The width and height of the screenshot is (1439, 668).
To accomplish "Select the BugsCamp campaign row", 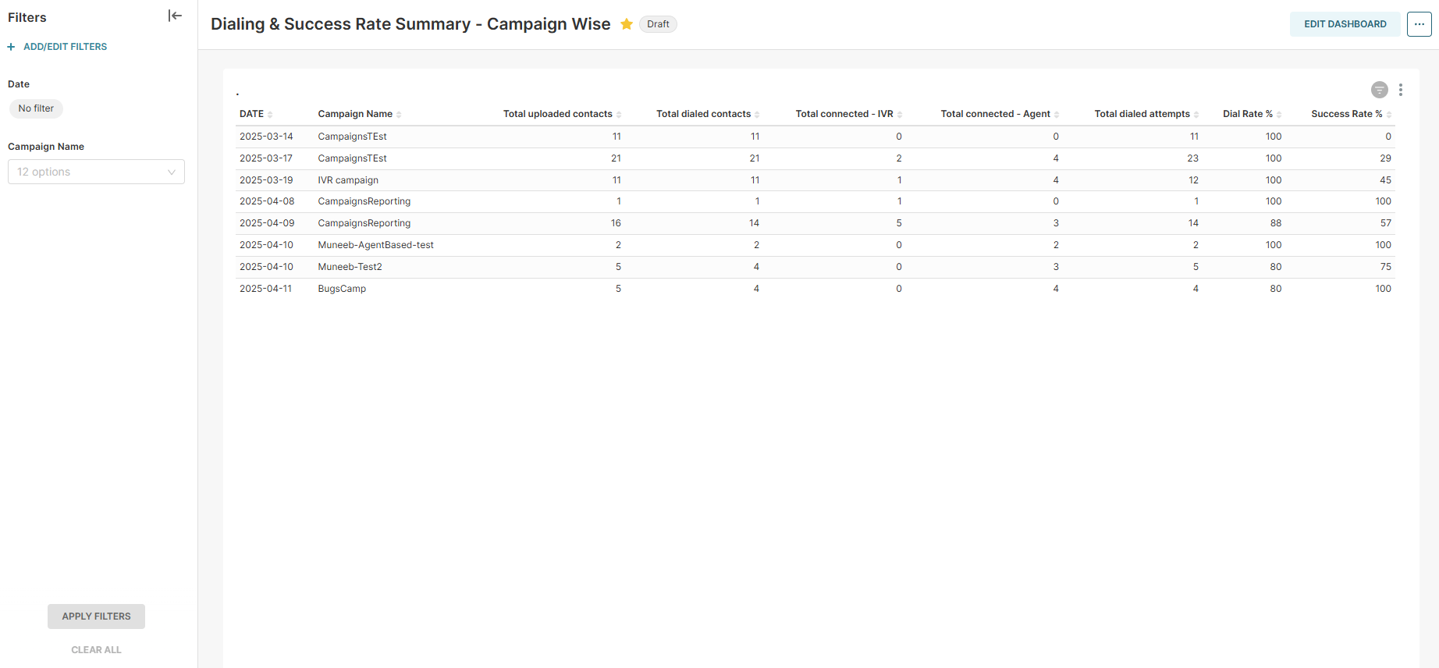I will coord(342,289).
